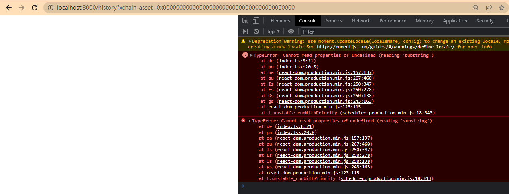This screenshot has width=509, height=194.
Task: Open the Performance tab
Action: [x=393, y=21]
